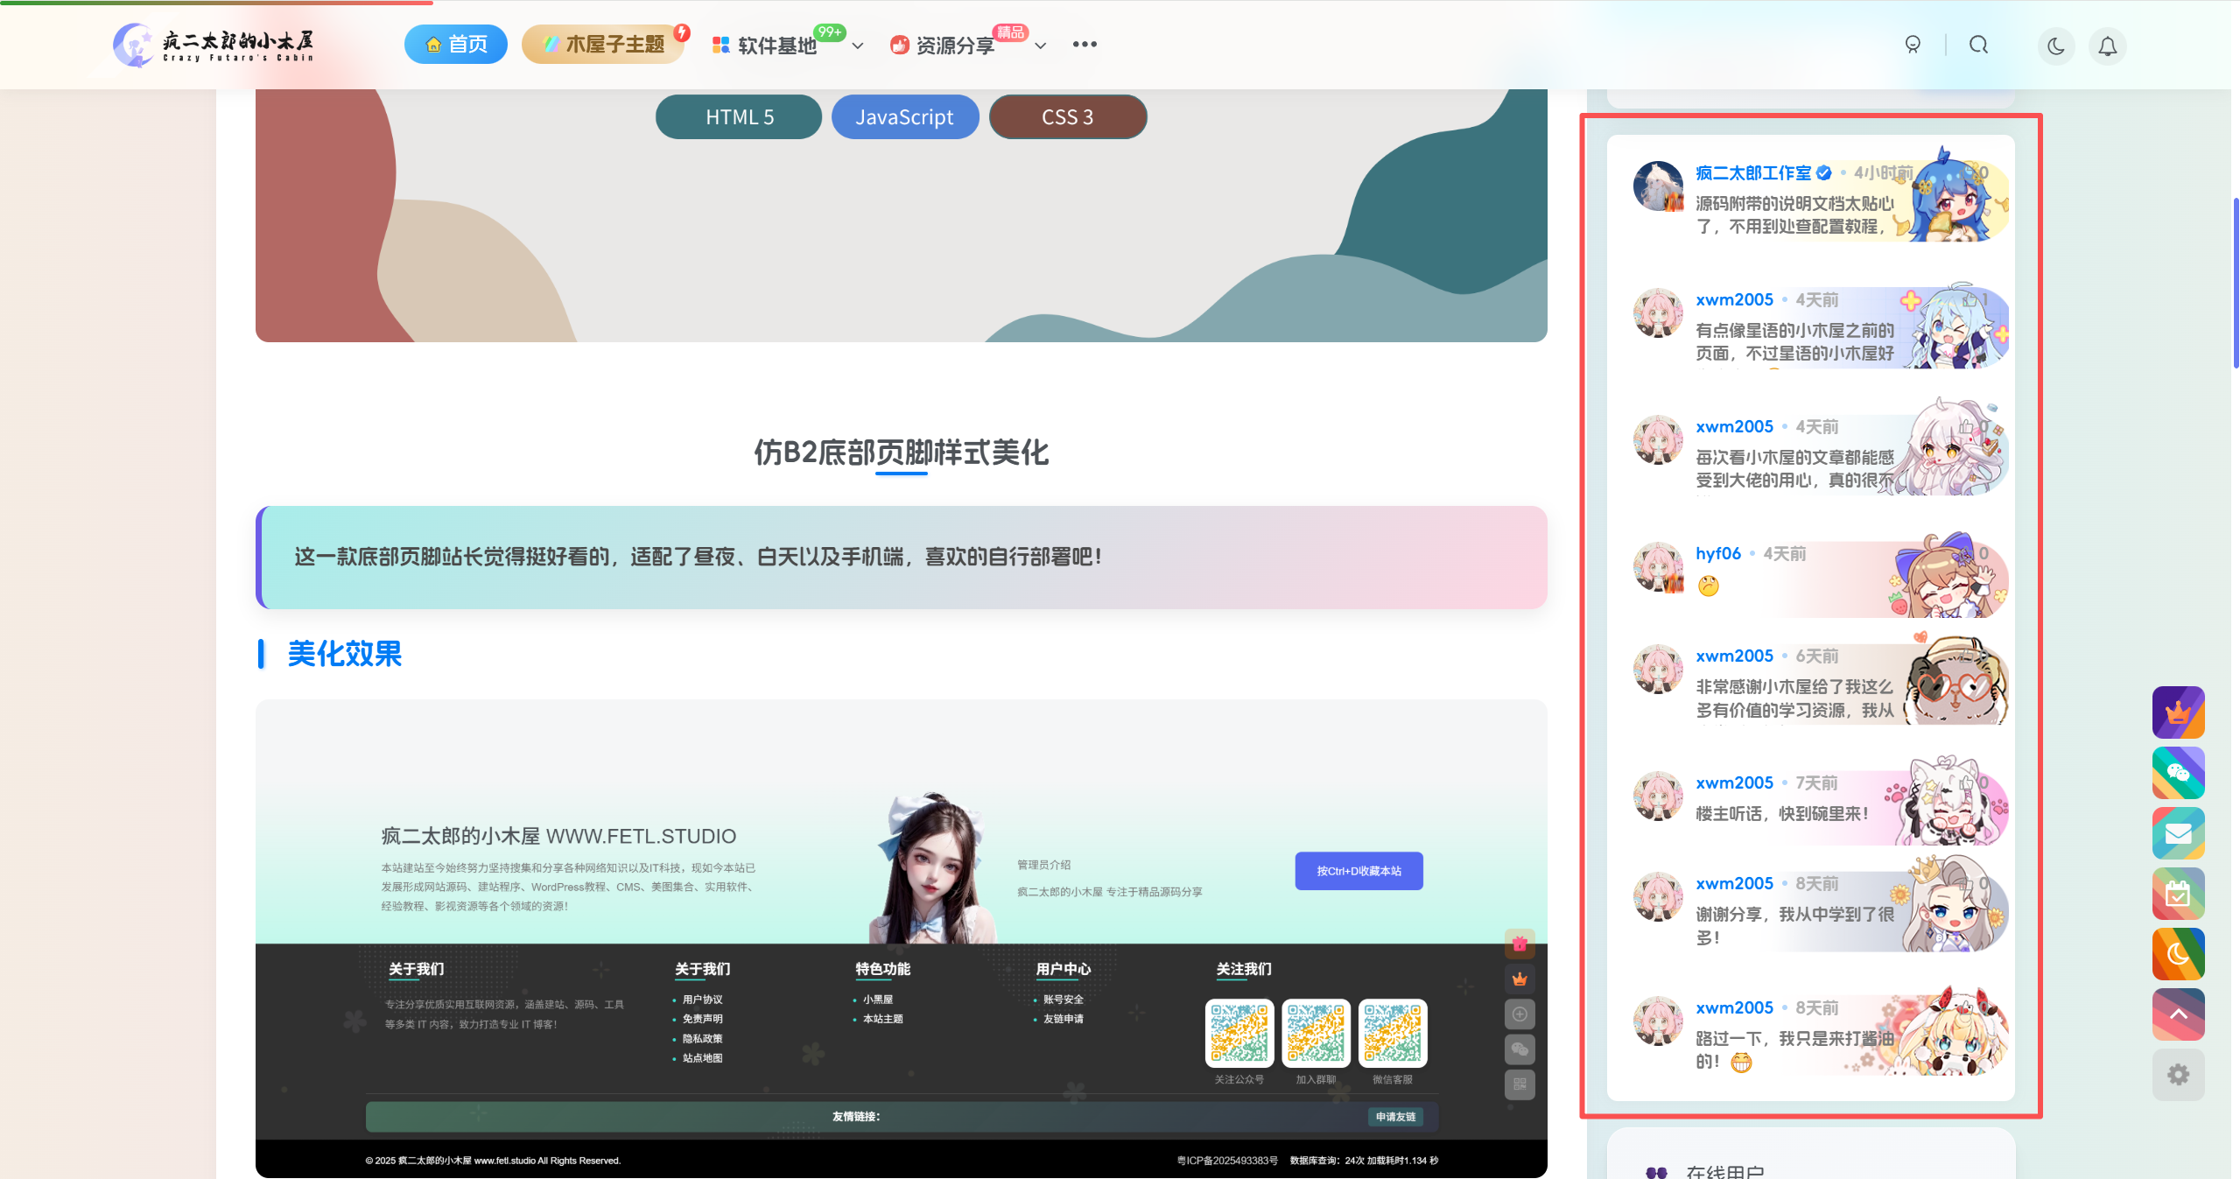Open xwm2005's user profile link
Image resolution: width=2240 pixels, height=1179 pixels.
(1734, 298)
